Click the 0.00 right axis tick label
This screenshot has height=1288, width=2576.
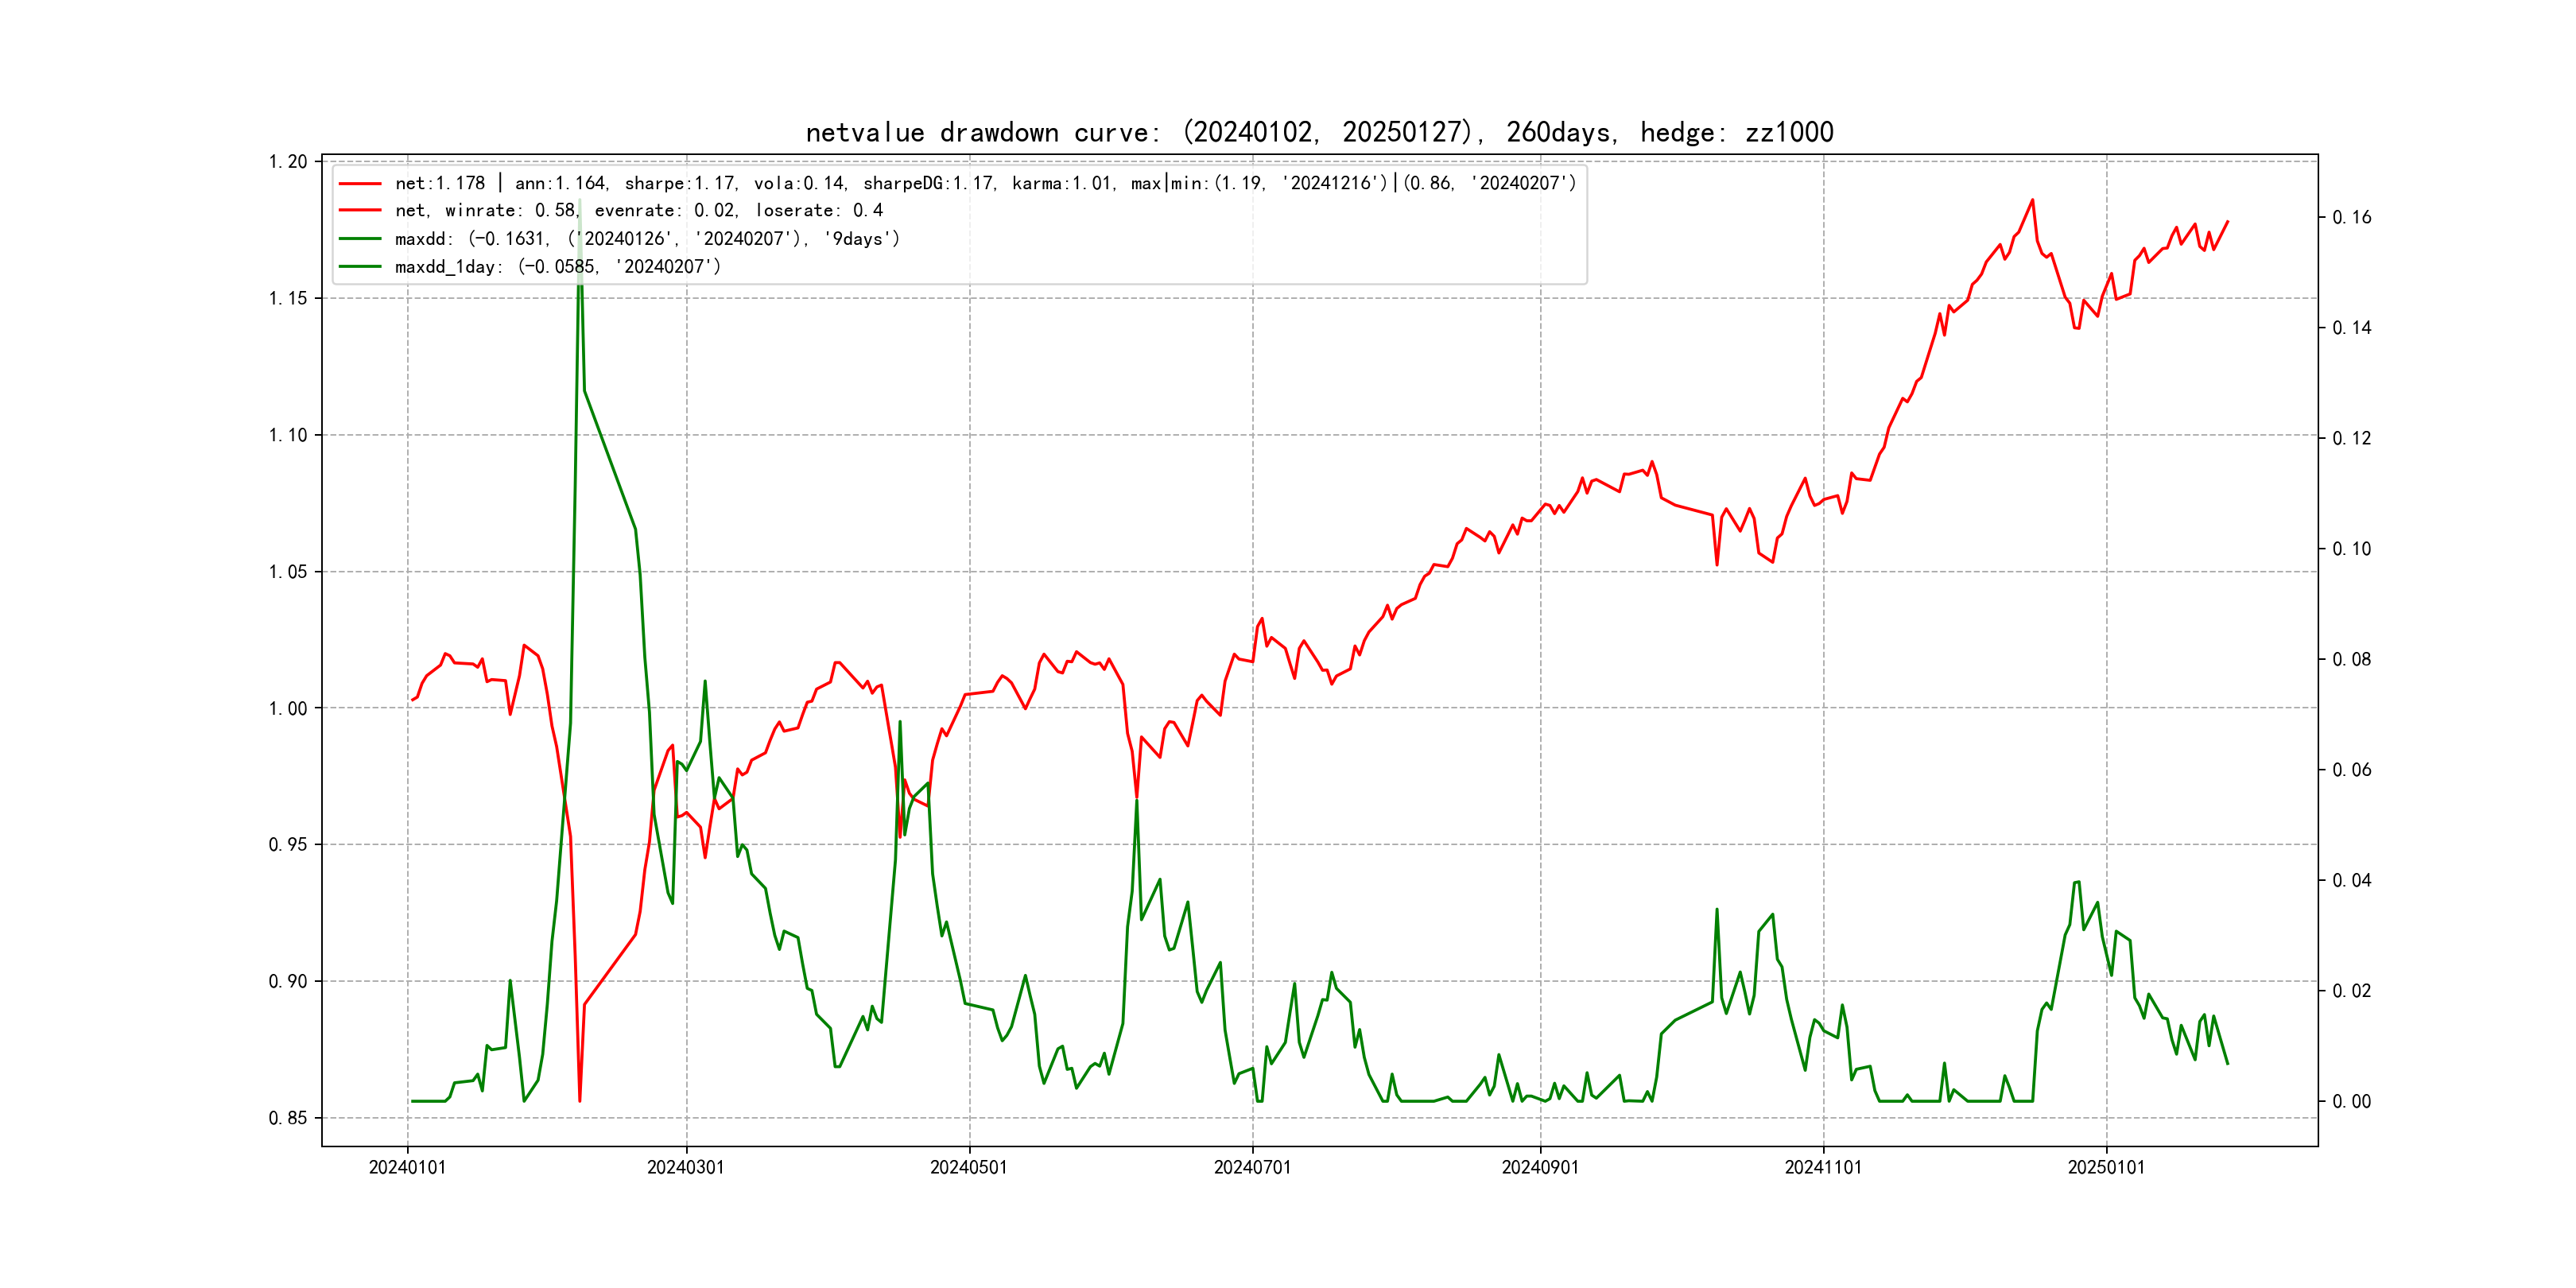(2351, 1102)
